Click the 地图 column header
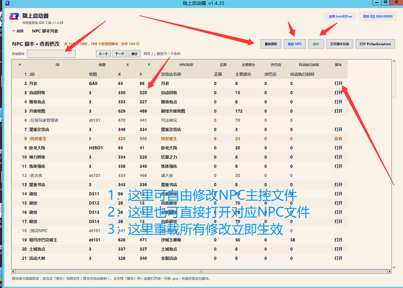 coord(102,65)
